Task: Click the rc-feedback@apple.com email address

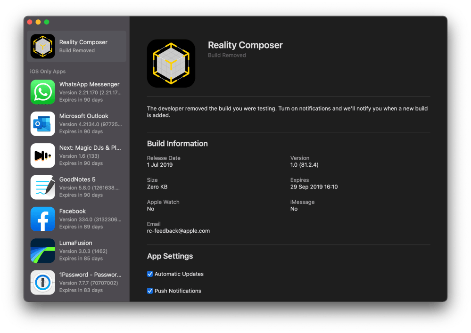Action: pos(178,231)
